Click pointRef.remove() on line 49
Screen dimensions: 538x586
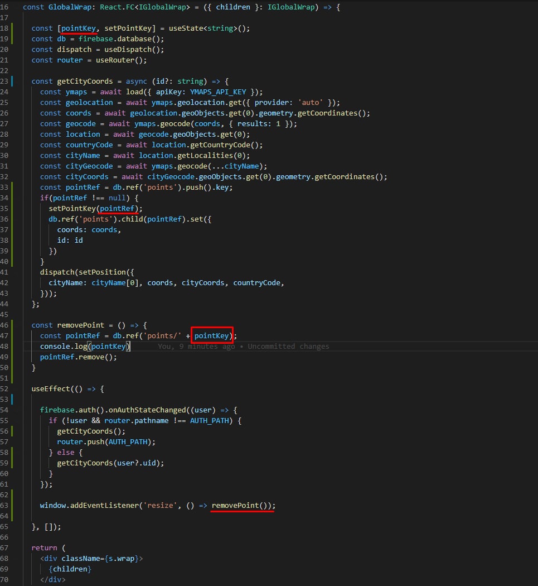[x=76, y=357]
